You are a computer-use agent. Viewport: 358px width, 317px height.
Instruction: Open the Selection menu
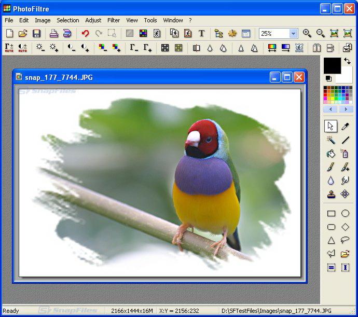(68, 20)
